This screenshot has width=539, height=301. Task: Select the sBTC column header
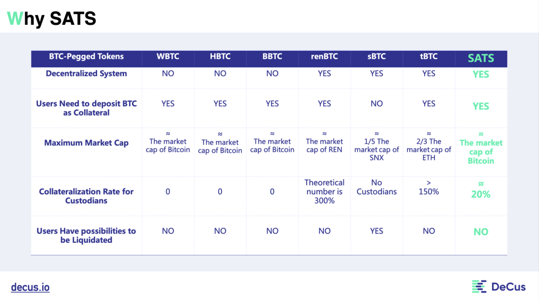(377, 57)
